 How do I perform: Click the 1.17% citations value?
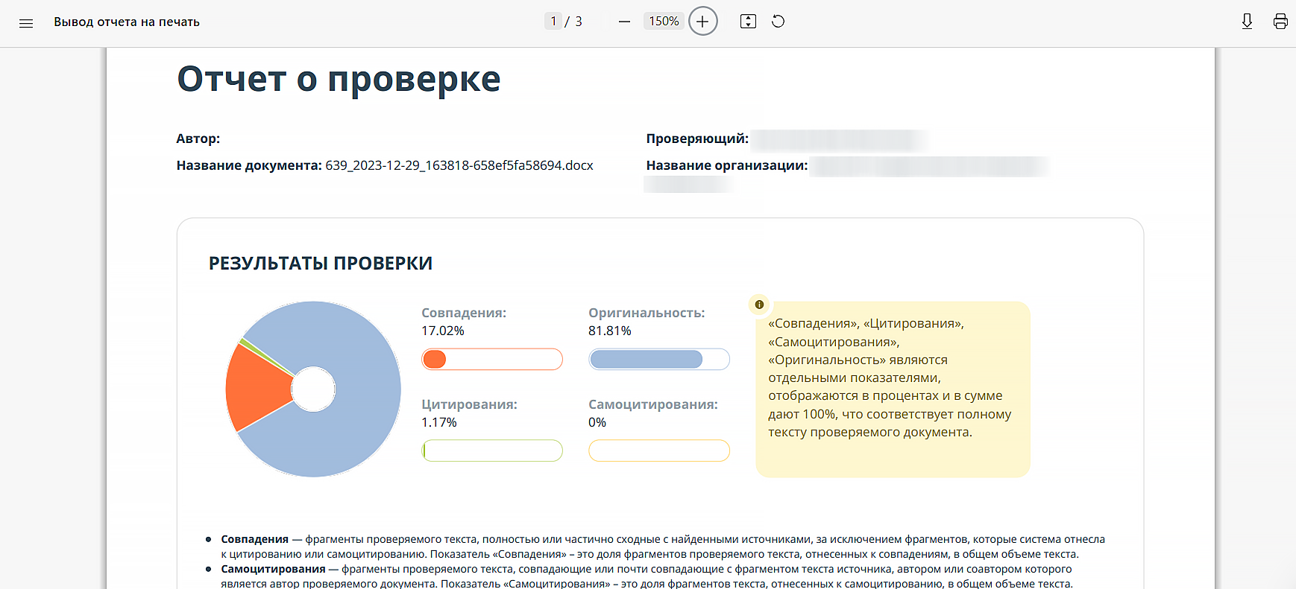tap(439, 422)
